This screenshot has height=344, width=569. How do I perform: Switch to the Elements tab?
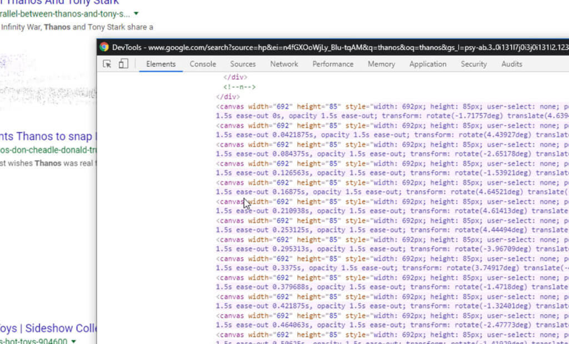(x=161, y=64)
